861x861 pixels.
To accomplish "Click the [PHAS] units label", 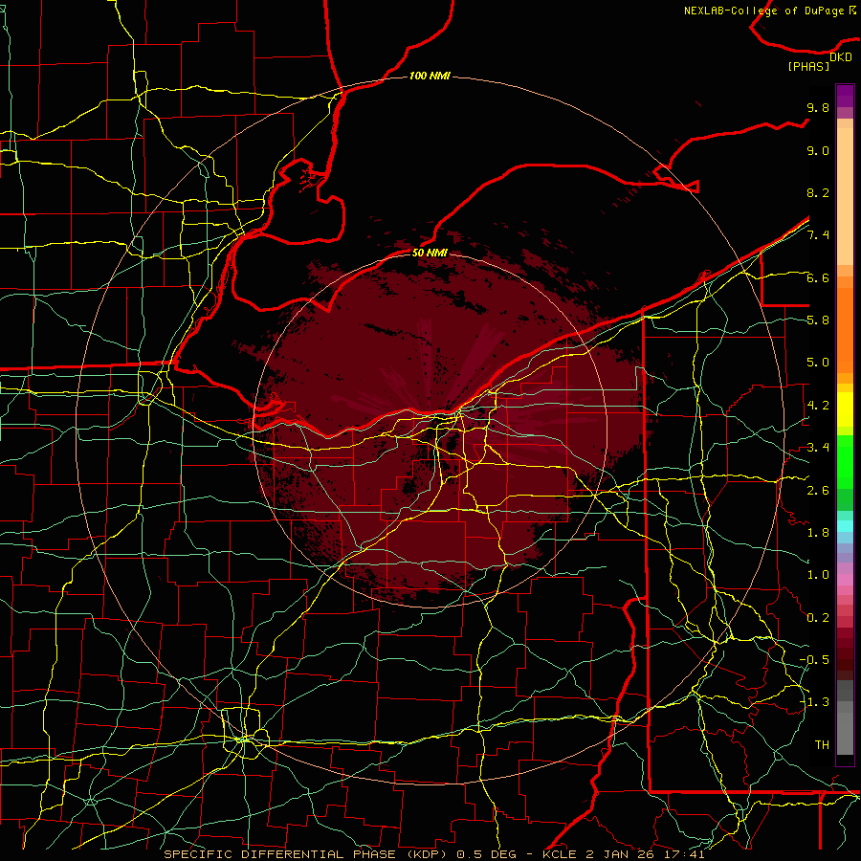I will coord(808,67).
